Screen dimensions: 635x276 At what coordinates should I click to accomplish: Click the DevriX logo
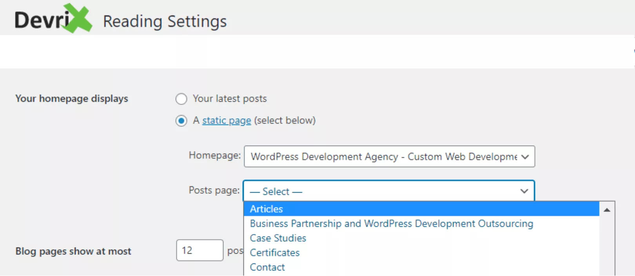[x=53, y=19]
